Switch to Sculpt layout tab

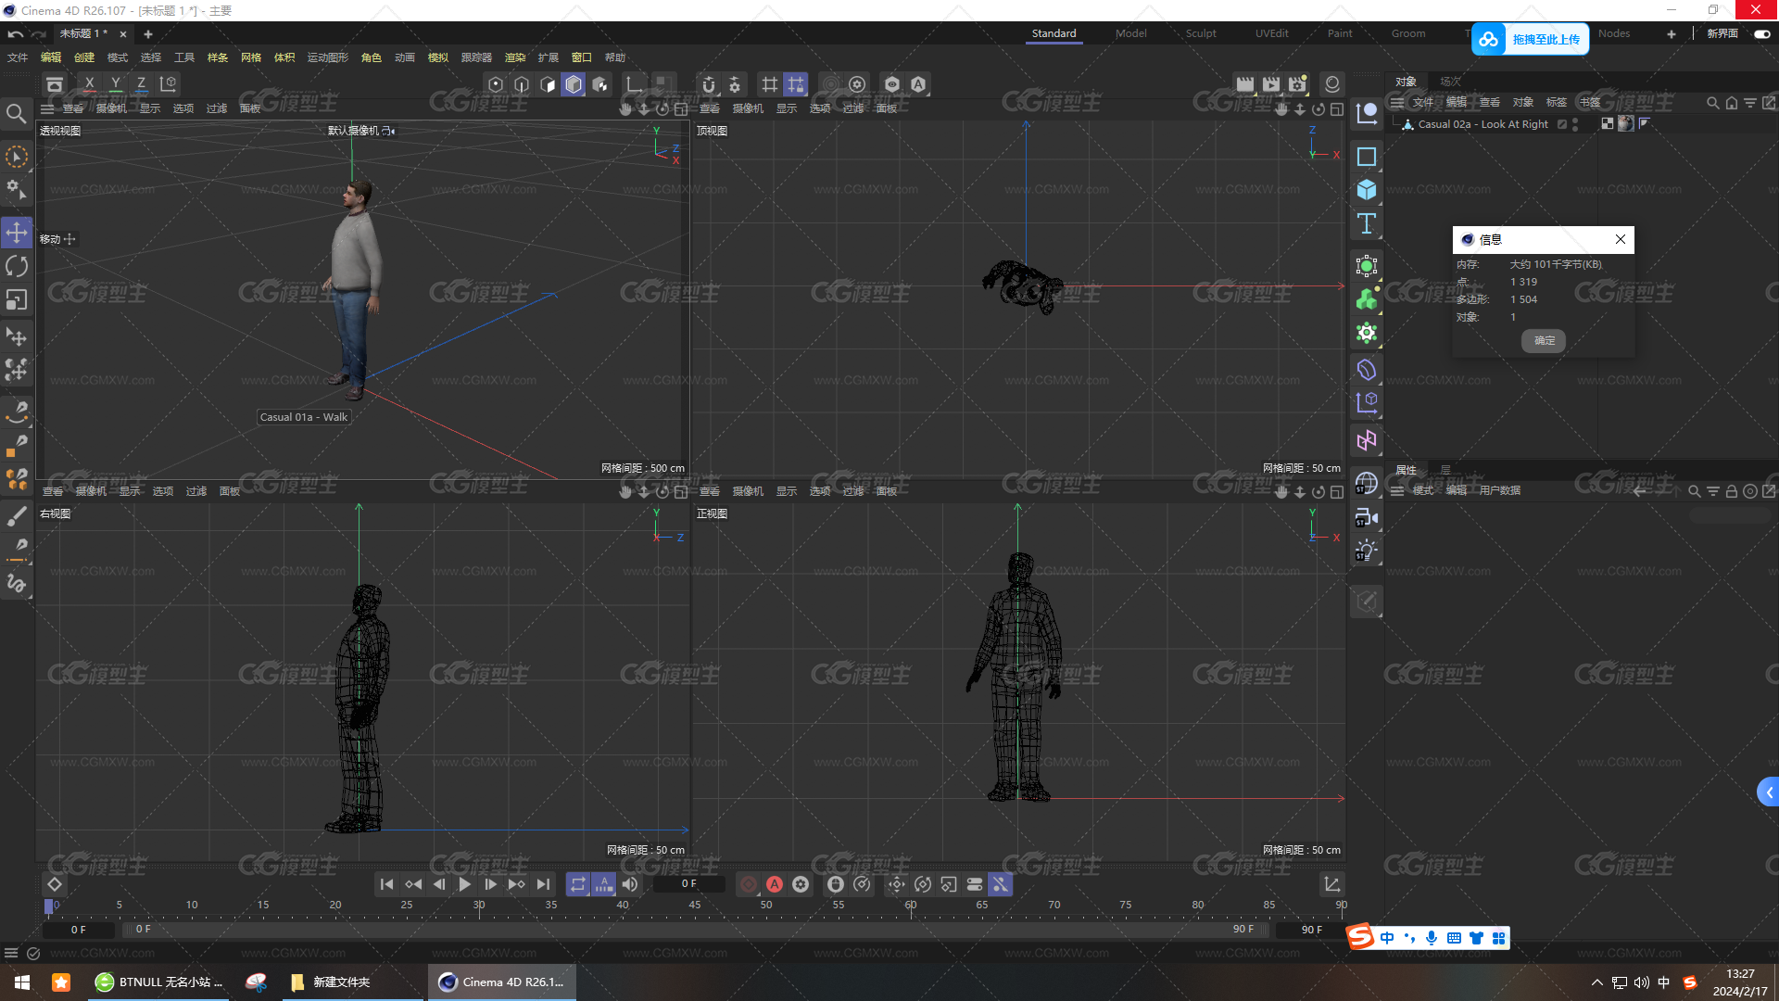(1201, 33)
